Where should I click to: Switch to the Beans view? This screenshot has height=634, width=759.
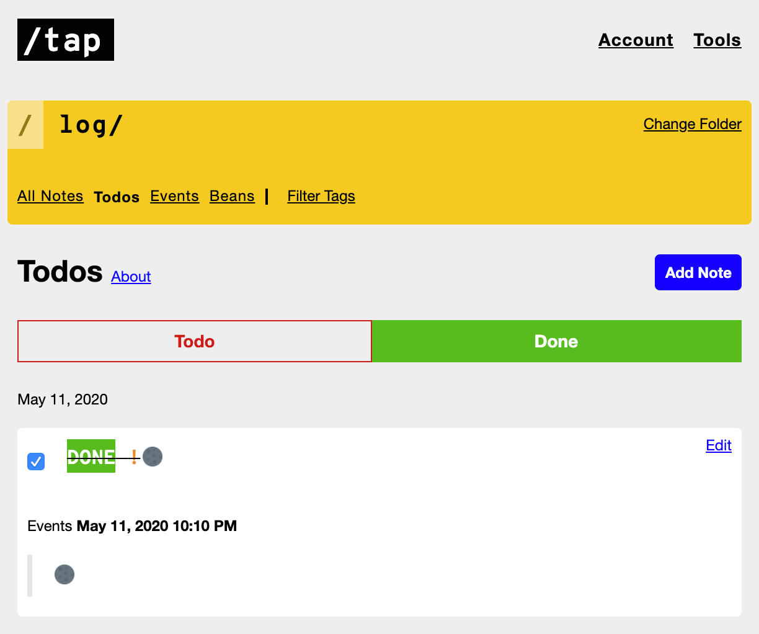[x=232, y=196]
